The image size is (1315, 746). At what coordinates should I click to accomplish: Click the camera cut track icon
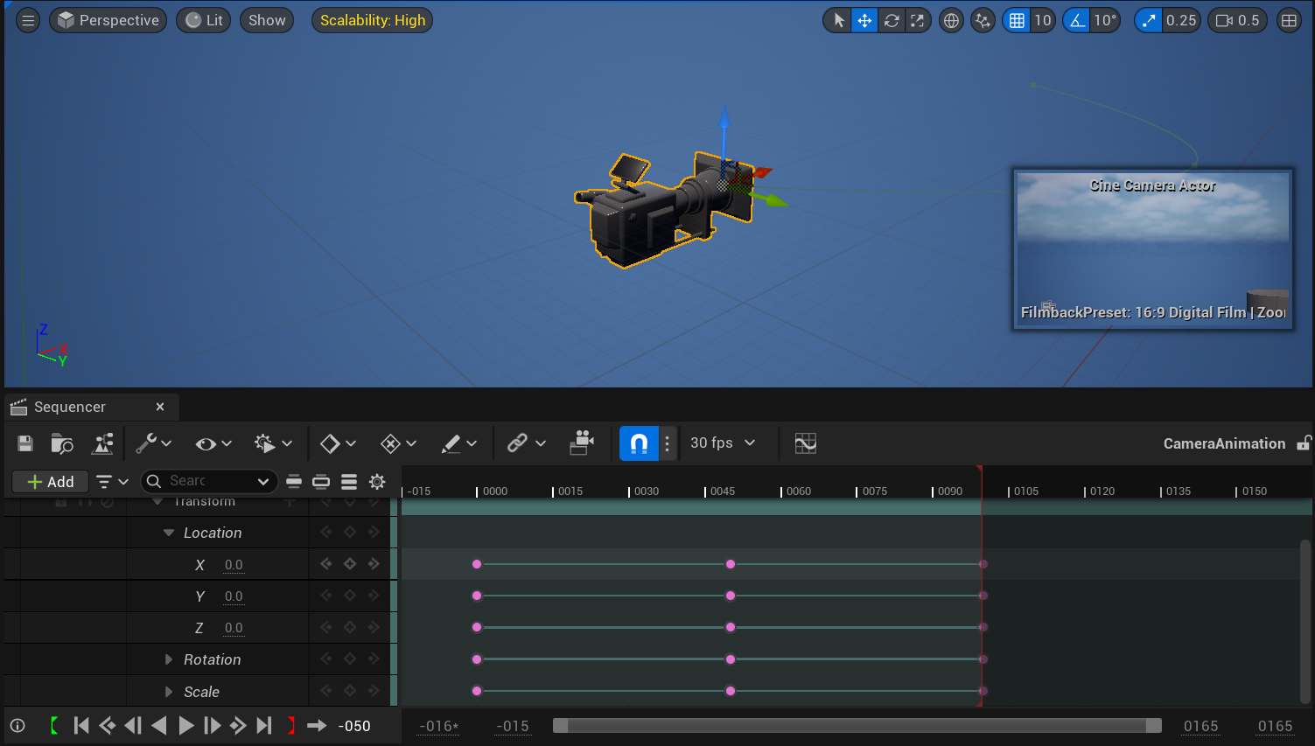581,443
